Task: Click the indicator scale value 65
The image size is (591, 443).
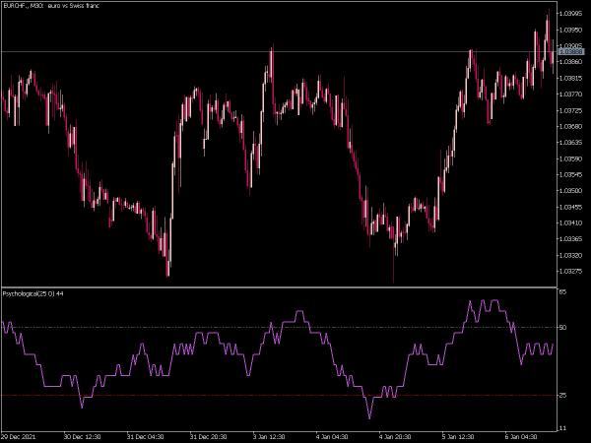Action: [x=561, y=293]
